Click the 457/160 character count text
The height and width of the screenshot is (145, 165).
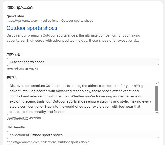tap(35, 118)
